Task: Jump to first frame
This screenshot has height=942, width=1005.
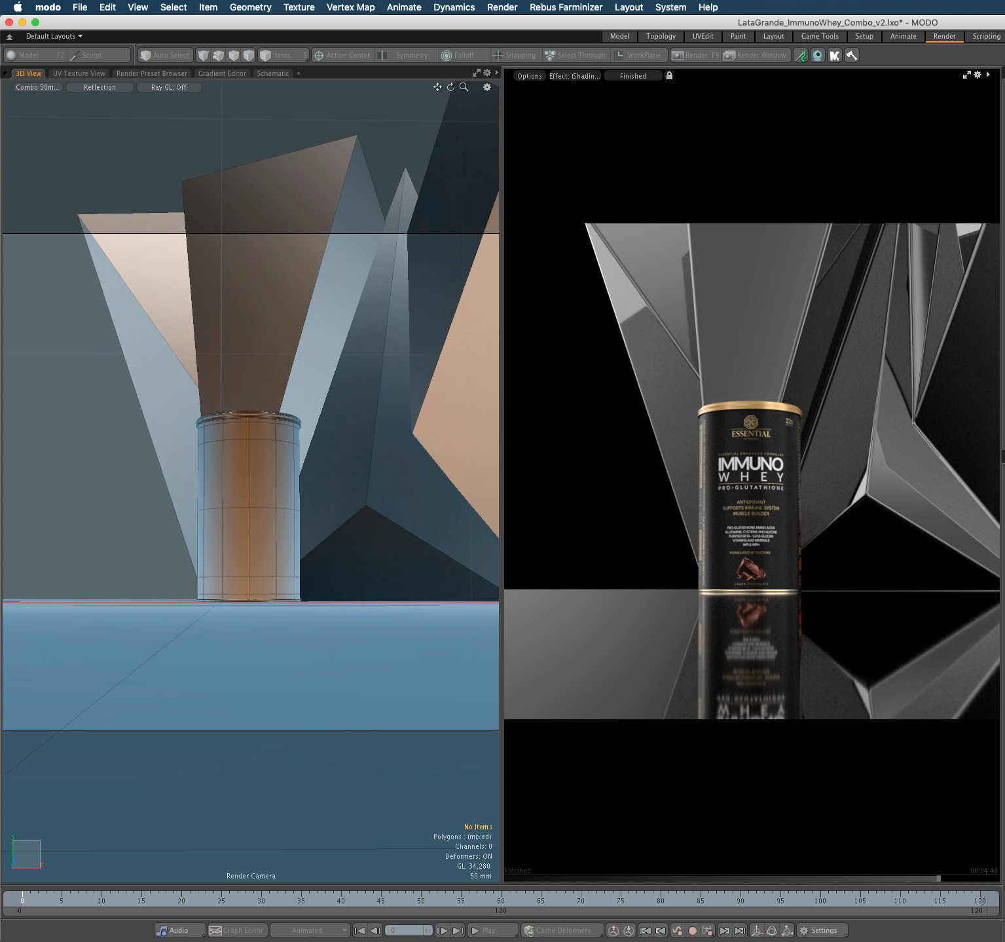Action: (359, 930)
